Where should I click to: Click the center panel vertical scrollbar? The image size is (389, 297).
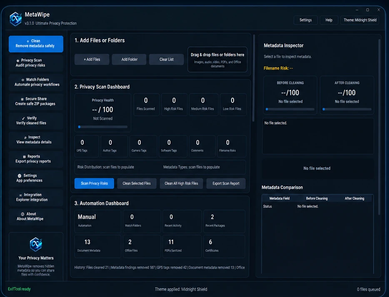[x=254, y=78]
